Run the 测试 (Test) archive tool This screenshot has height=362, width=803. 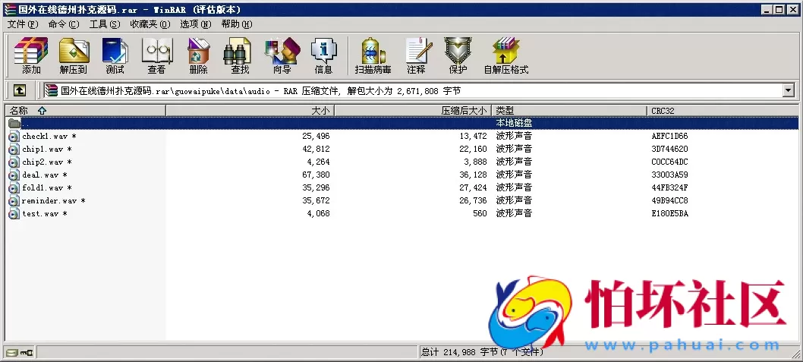tap(115, 55)
